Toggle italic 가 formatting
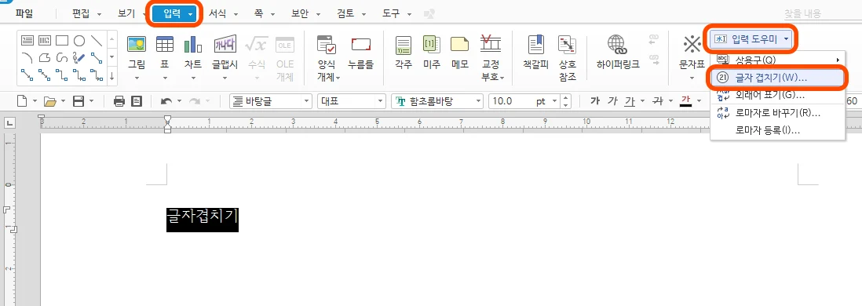The height and width of the screenshot is (306, 862). click(x=612, y=101)
